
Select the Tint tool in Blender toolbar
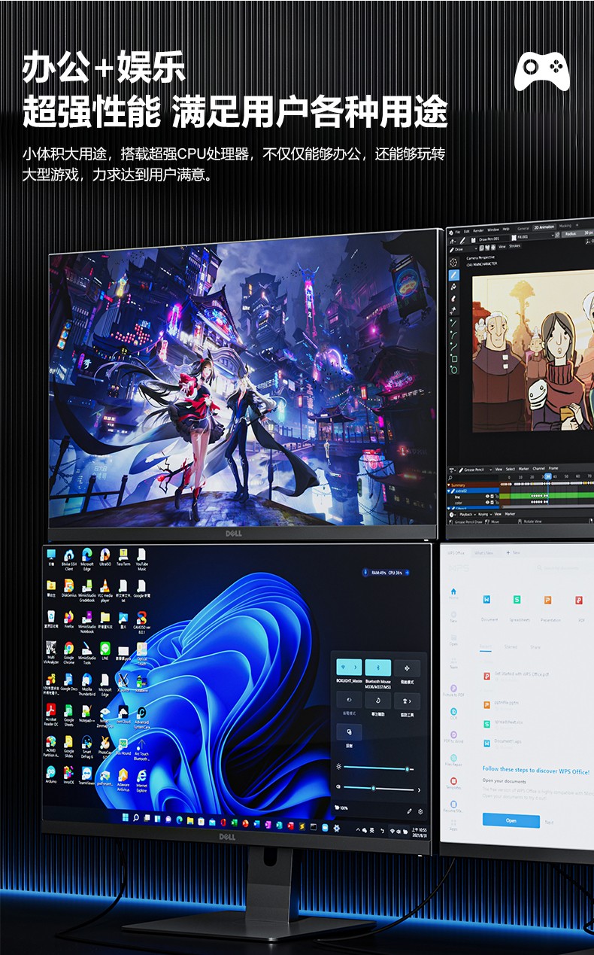[x=454, y=309]
